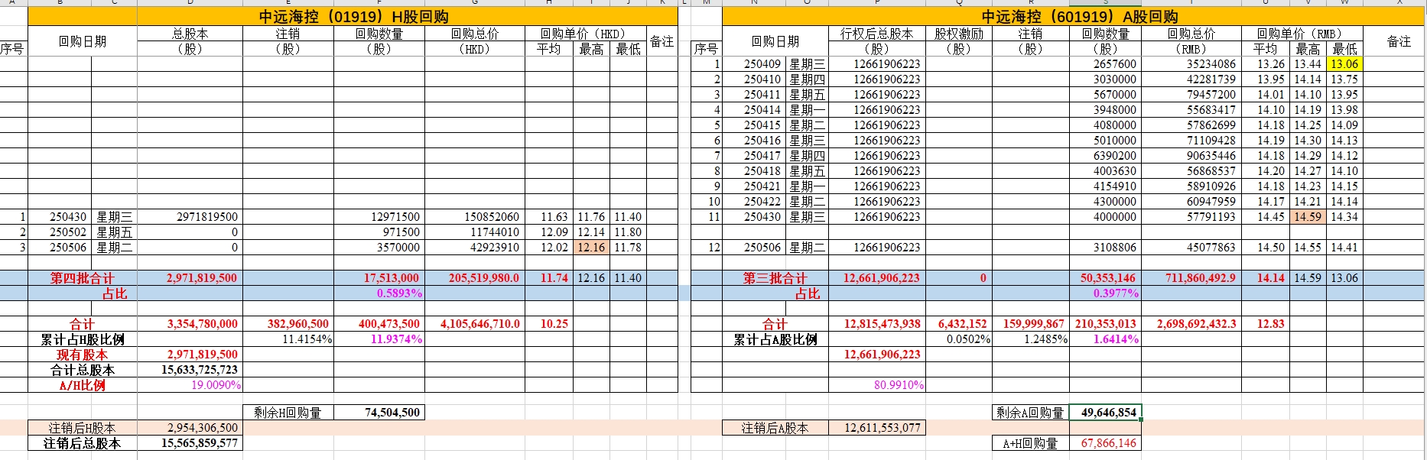Viewport: 1427px width, 460px height.
Task: Click the active cell 49,646,854
Action: click(1105, 413)
